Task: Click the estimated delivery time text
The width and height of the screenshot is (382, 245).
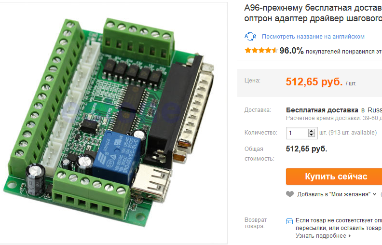Action: [x=333, y=118]
